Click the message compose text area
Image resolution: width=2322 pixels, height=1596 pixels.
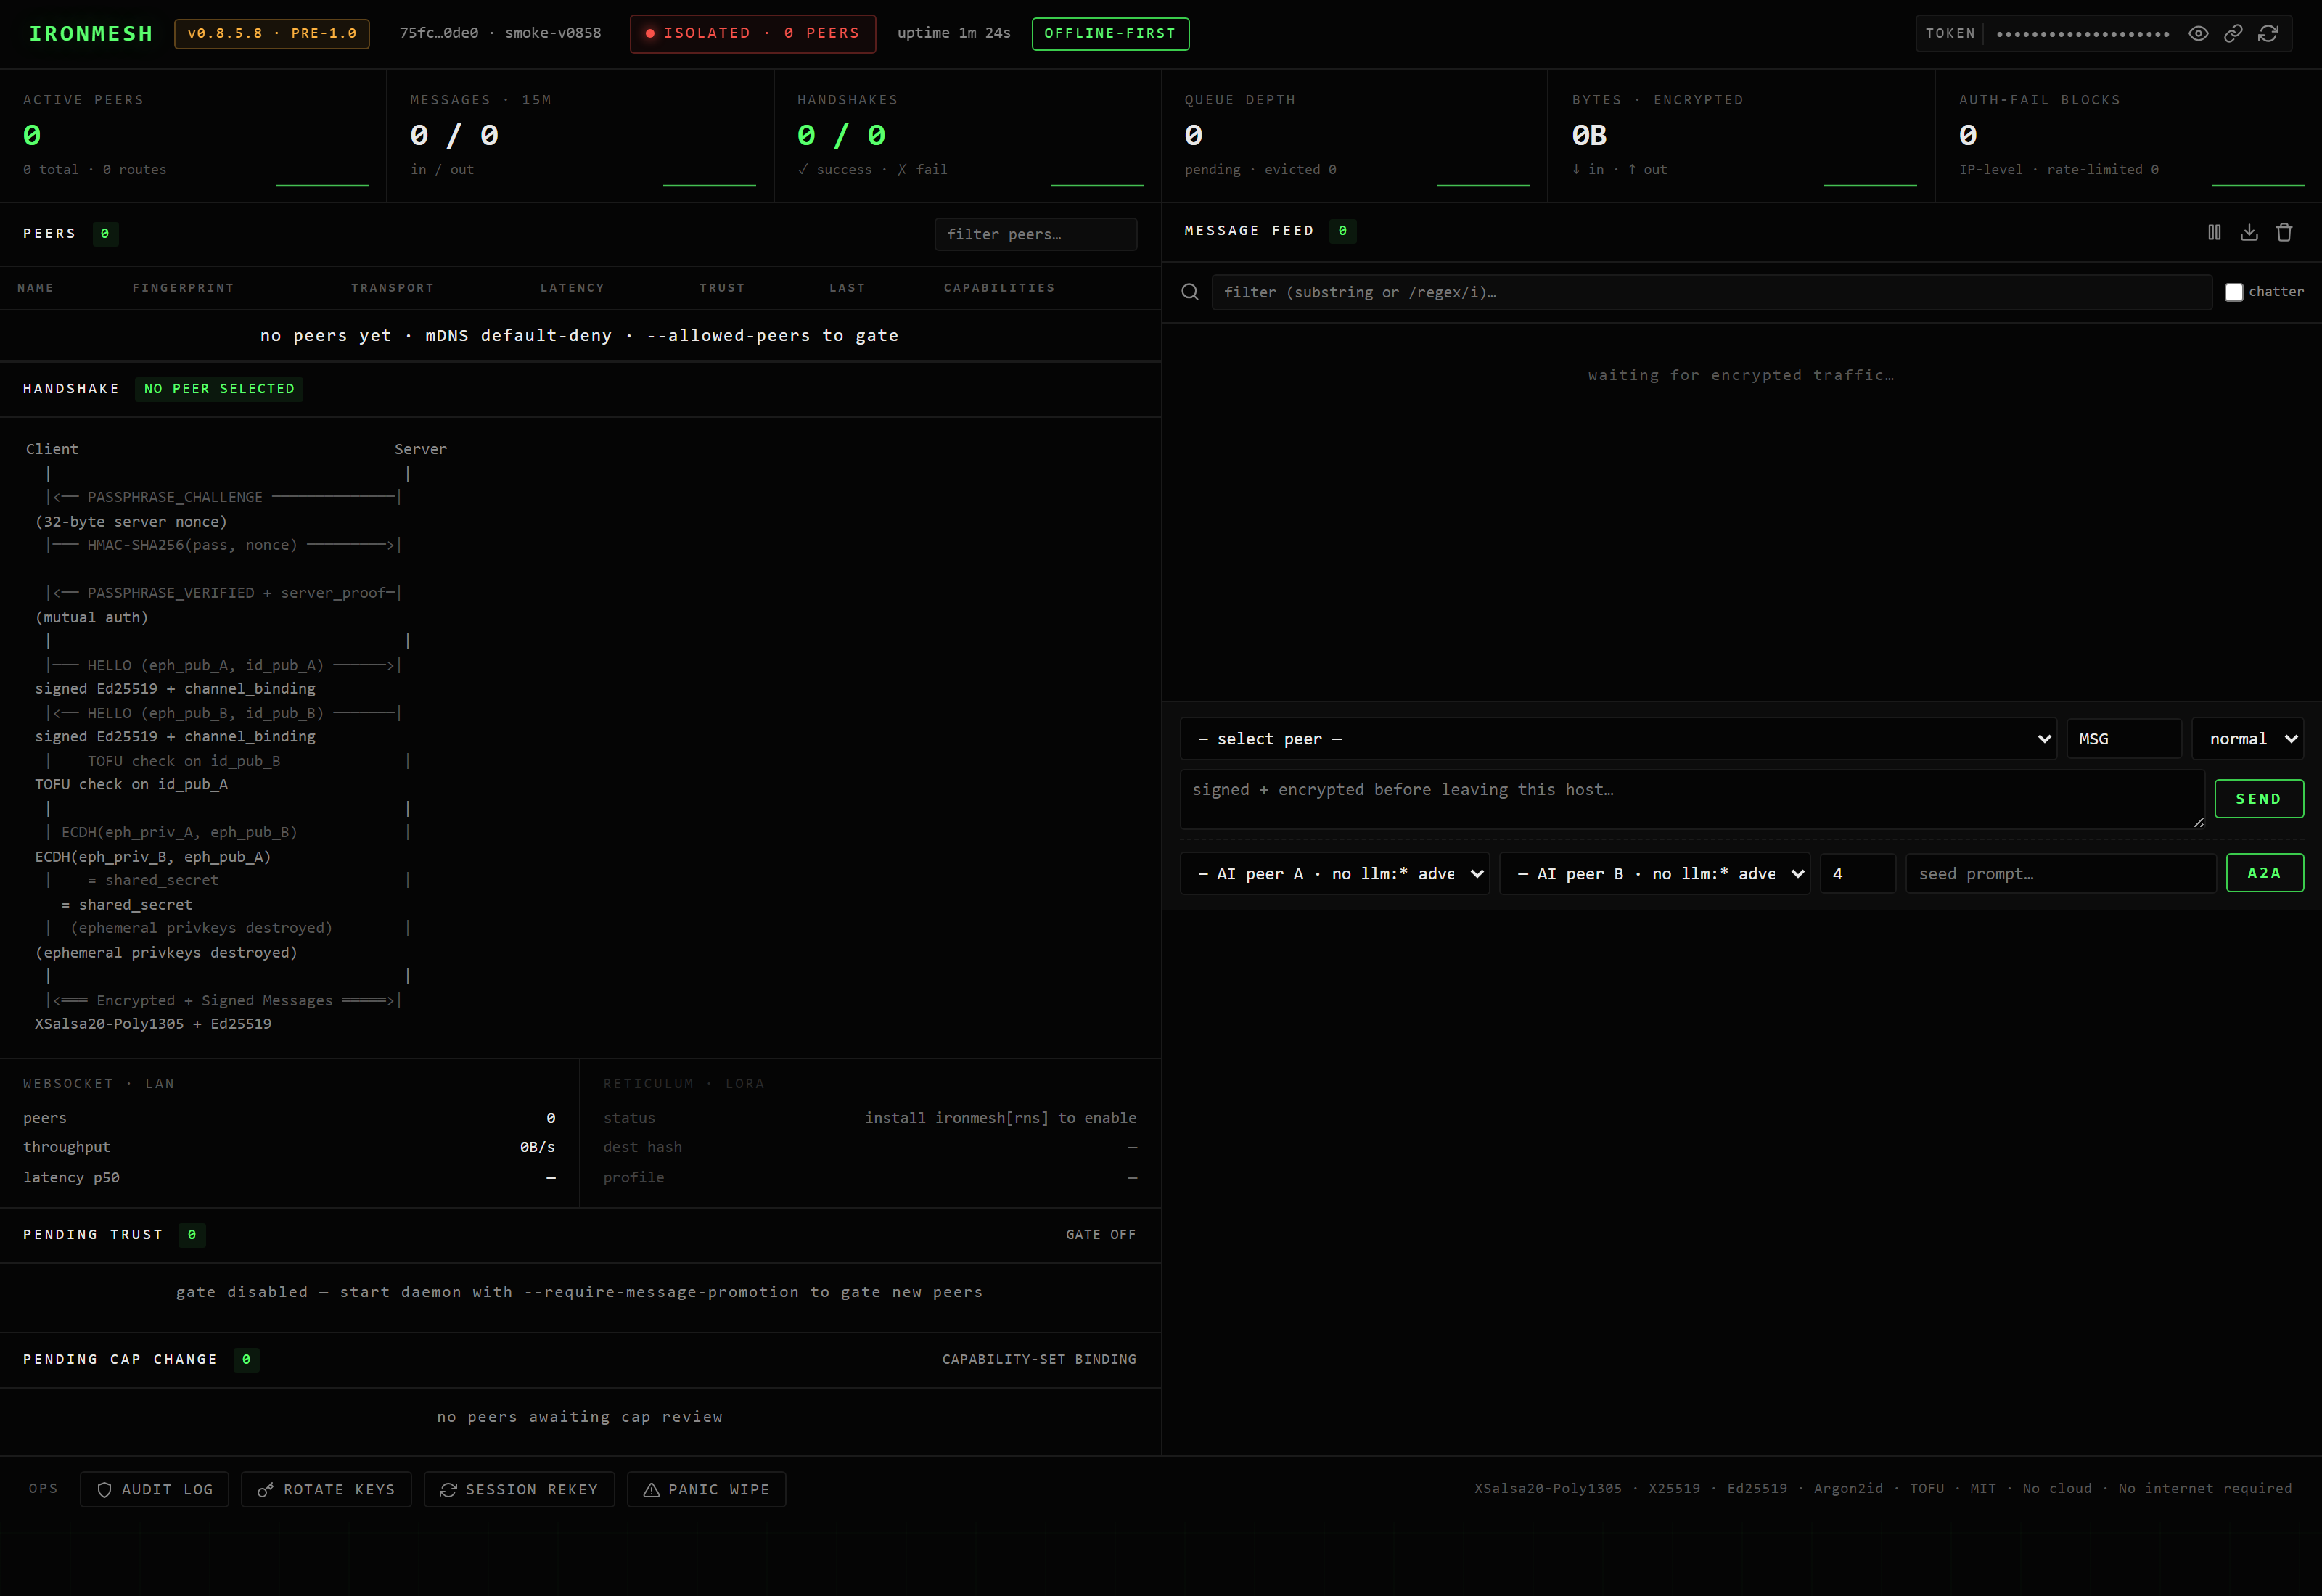[1692, 799]
